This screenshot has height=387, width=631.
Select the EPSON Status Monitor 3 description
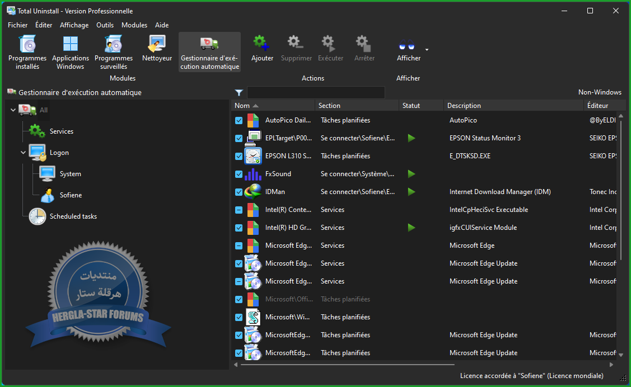485,138
